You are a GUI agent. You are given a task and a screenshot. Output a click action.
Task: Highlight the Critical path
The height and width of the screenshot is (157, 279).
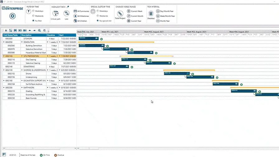(56, 13)
